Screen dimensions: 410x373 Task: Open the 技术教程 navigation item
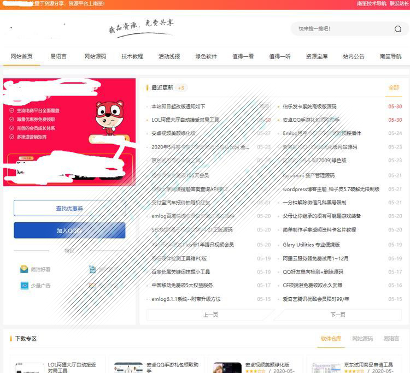[132, 56]
